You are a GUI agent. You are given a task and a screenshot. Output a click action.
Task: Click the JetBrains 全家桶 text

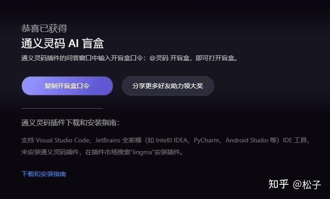coord(118,140)
